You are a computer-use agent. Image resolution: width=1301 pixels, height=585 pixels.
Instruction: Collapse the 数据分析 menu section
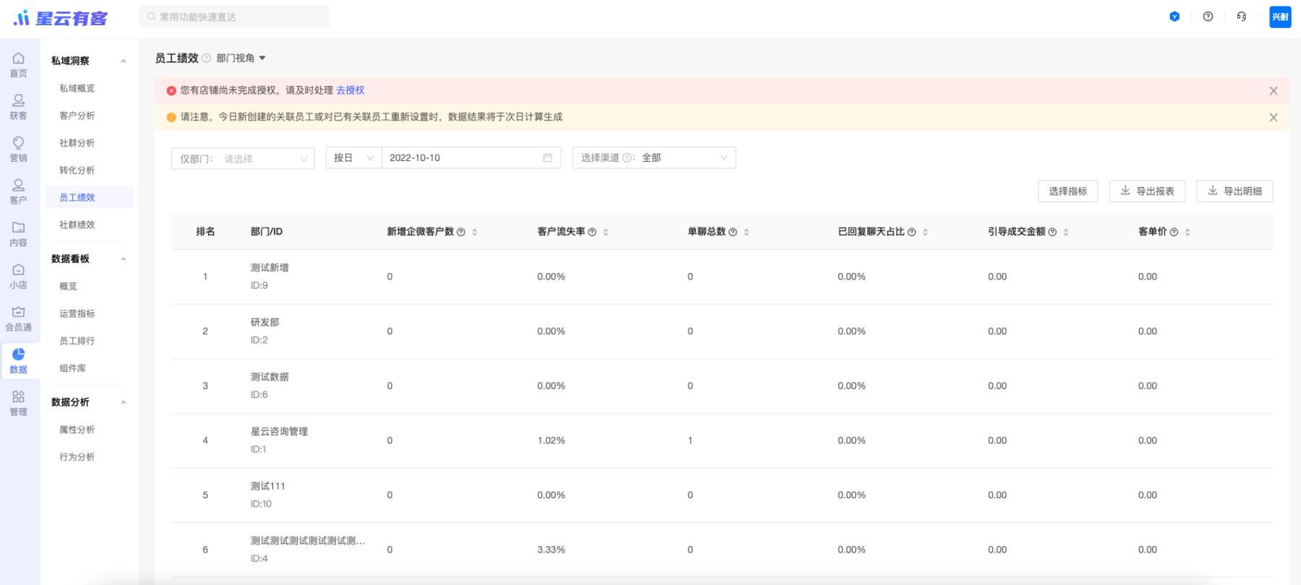tap(124, 402)
